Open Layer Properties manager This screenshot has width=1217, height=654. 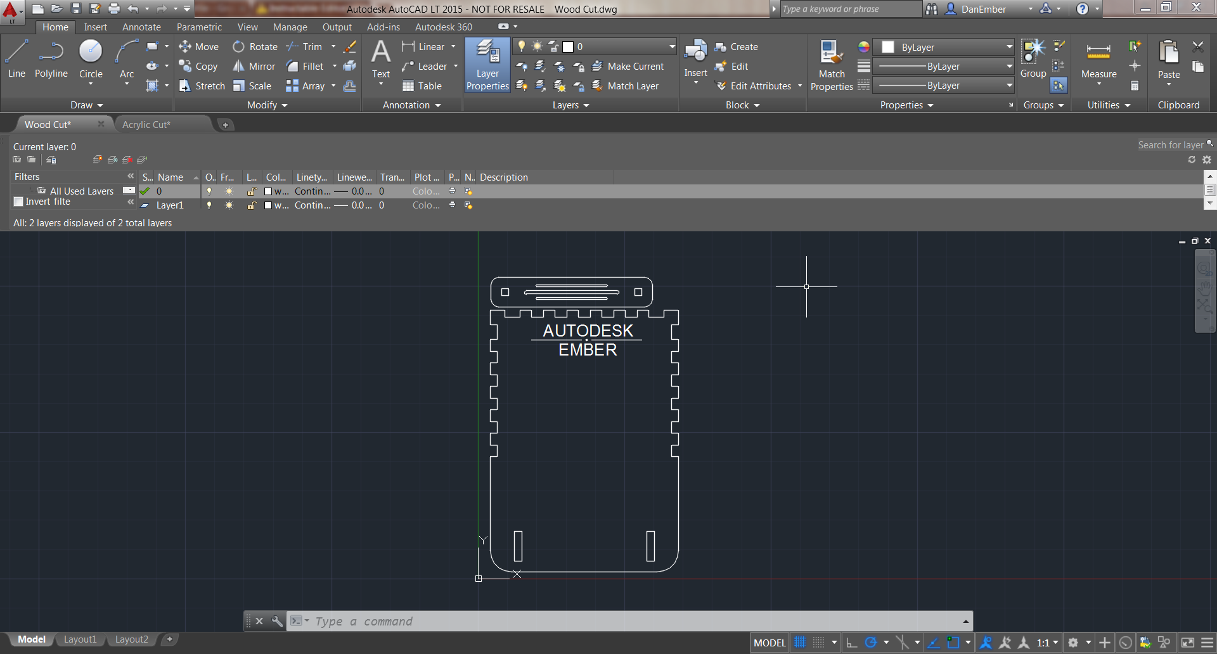[x=488, y=65]
